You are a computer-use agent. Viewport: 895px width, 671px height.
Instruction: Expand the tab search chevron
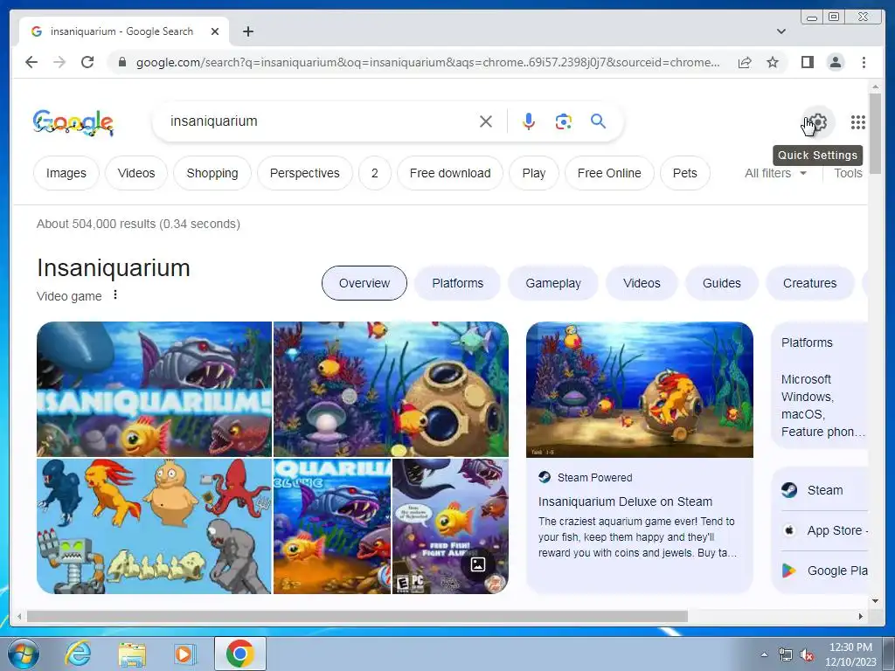(x=781, y=31)
